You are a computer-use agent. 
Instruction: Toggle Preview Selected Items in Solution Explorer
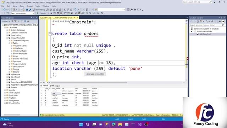point(223,21)
